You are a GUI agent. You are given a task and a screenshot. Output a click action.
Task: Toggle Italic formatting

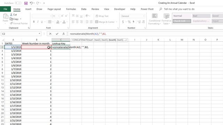pyautogui.click(x=38, y=22)
